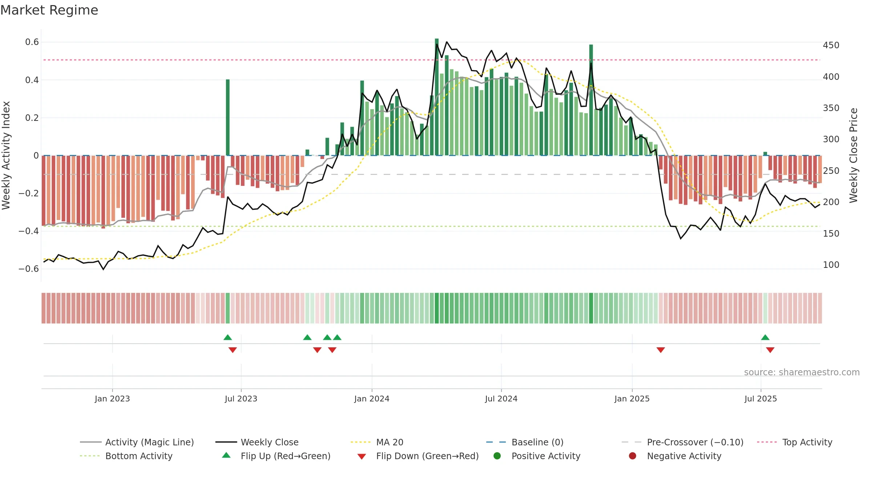Hide the MA 20 series via legend
This screenshot has height=490, width=872.
click(x=377, y=442)
